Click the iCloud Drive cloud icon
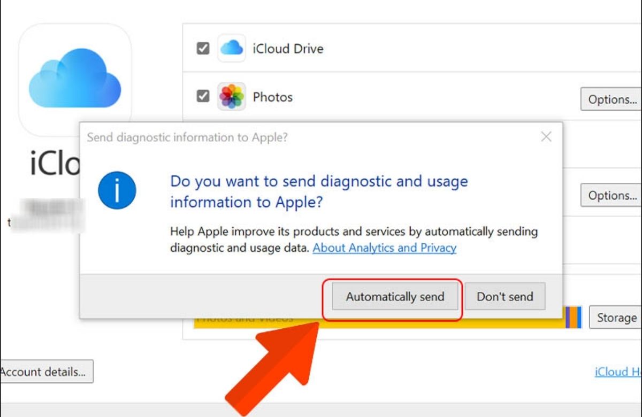The image size is (642, 417). pyautogui.click(x=232, y=48)
